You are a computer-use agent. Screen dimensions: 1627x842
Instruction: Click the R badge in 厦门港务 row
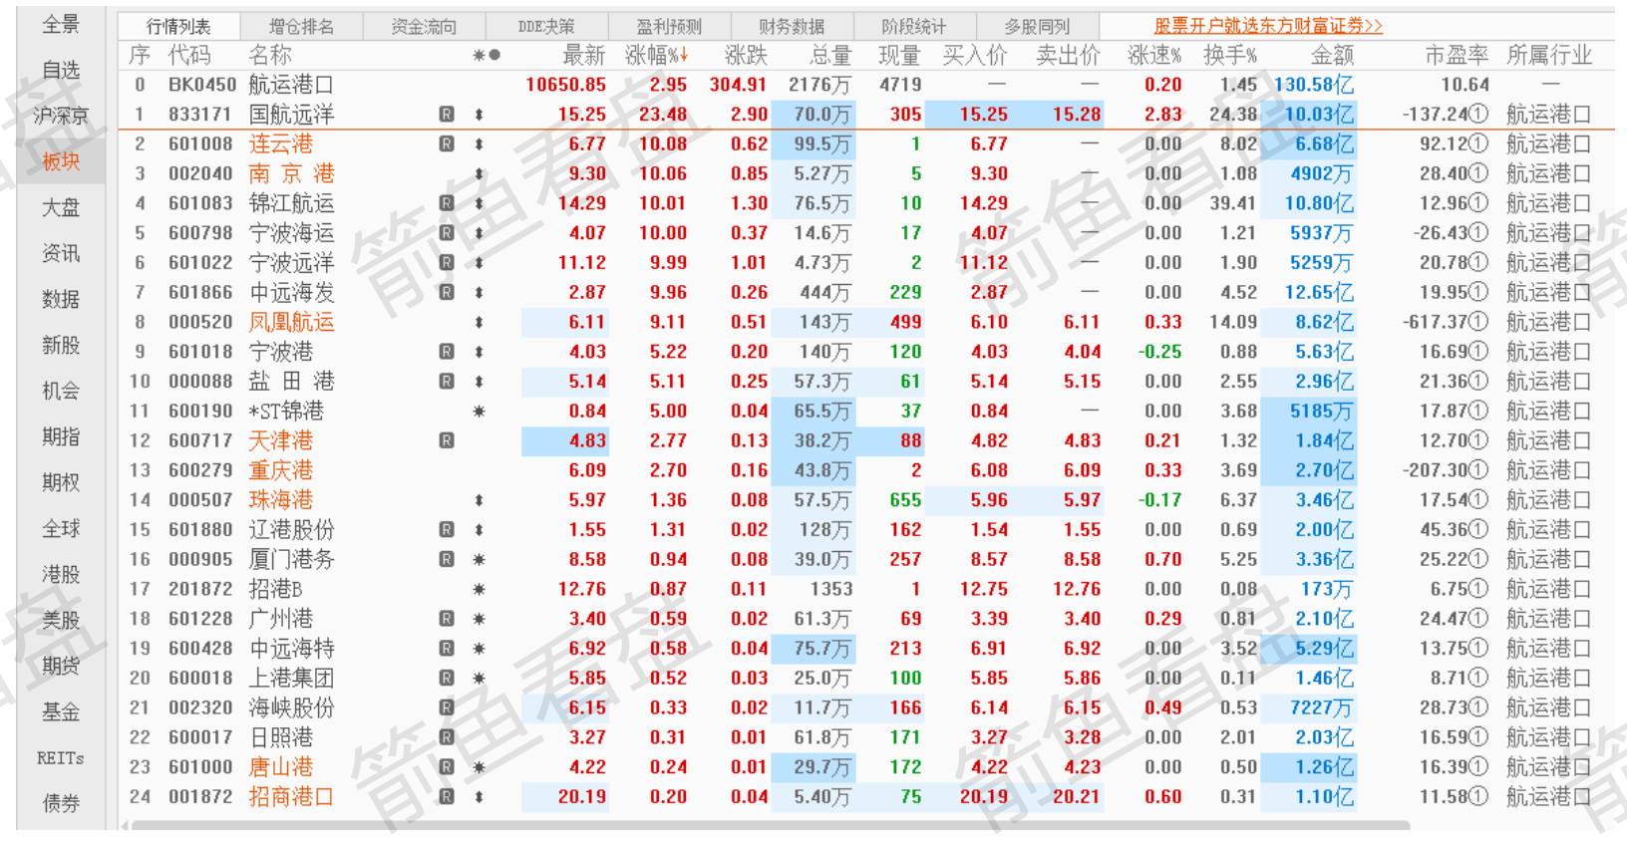pyautogui.click(x=447, y=560)
